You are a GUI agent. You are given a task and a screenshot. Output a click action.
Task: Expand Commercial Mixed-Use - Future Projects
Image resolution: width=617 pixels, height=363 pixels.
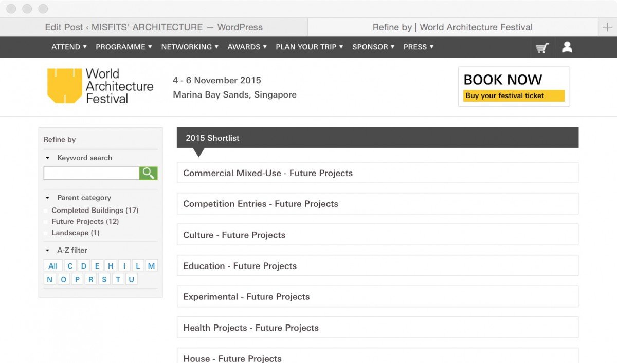click(x=377, y=173)
